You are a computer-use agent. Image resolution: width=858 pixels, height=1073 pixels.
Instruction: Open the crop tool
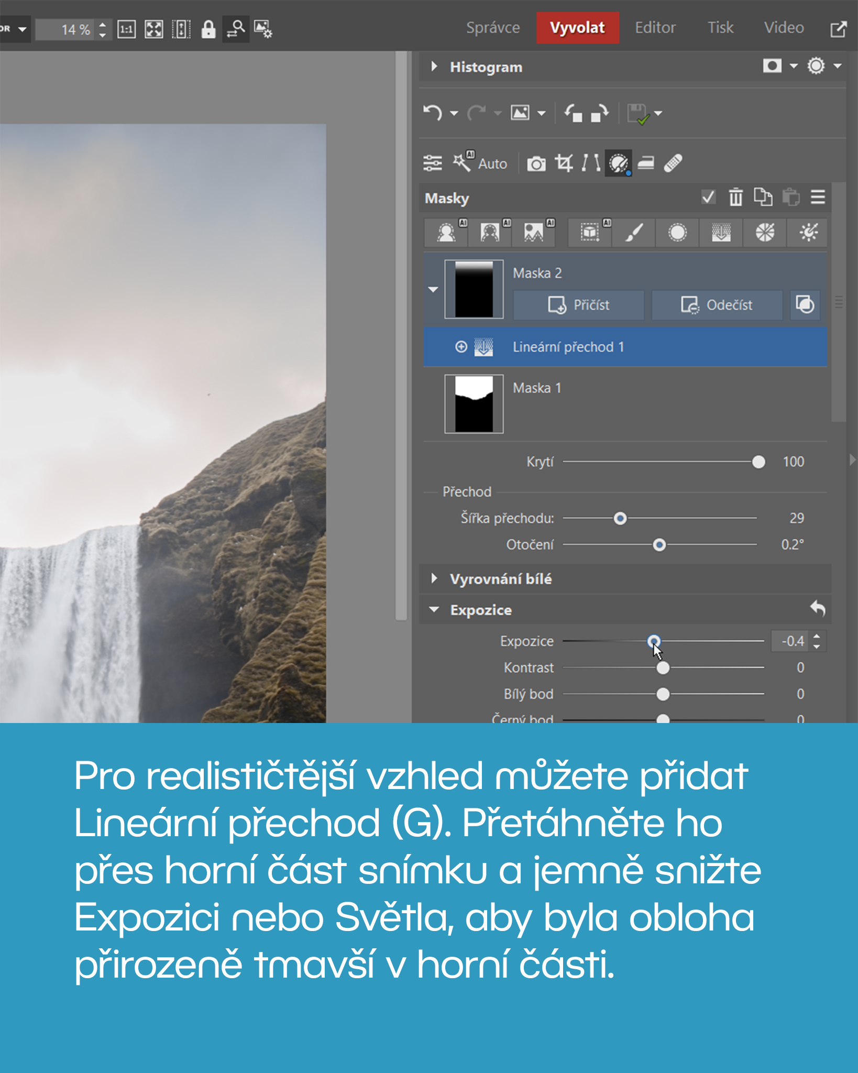[x=564, y=163]
